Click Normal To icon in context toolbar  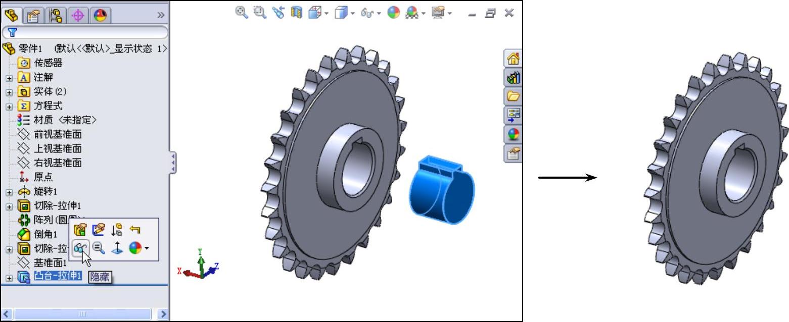(x=116, y=248)
